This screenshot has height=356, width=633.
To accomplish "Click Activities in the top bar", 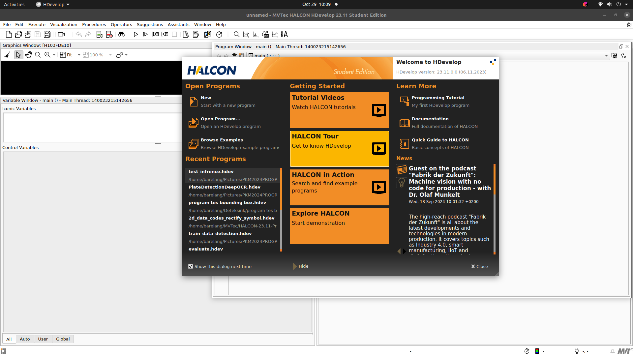I will coord(14,4).
